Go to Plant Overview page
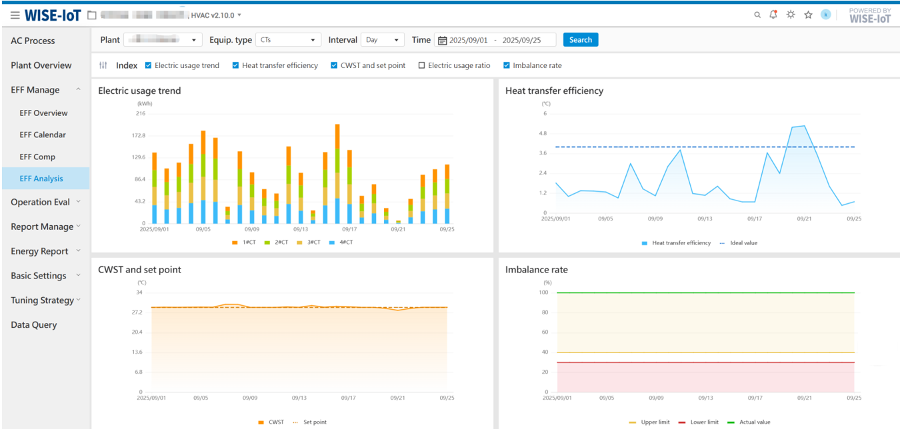The width and height of the screenshot is (900, 429). pyautogui.click(x=41, y=65)
